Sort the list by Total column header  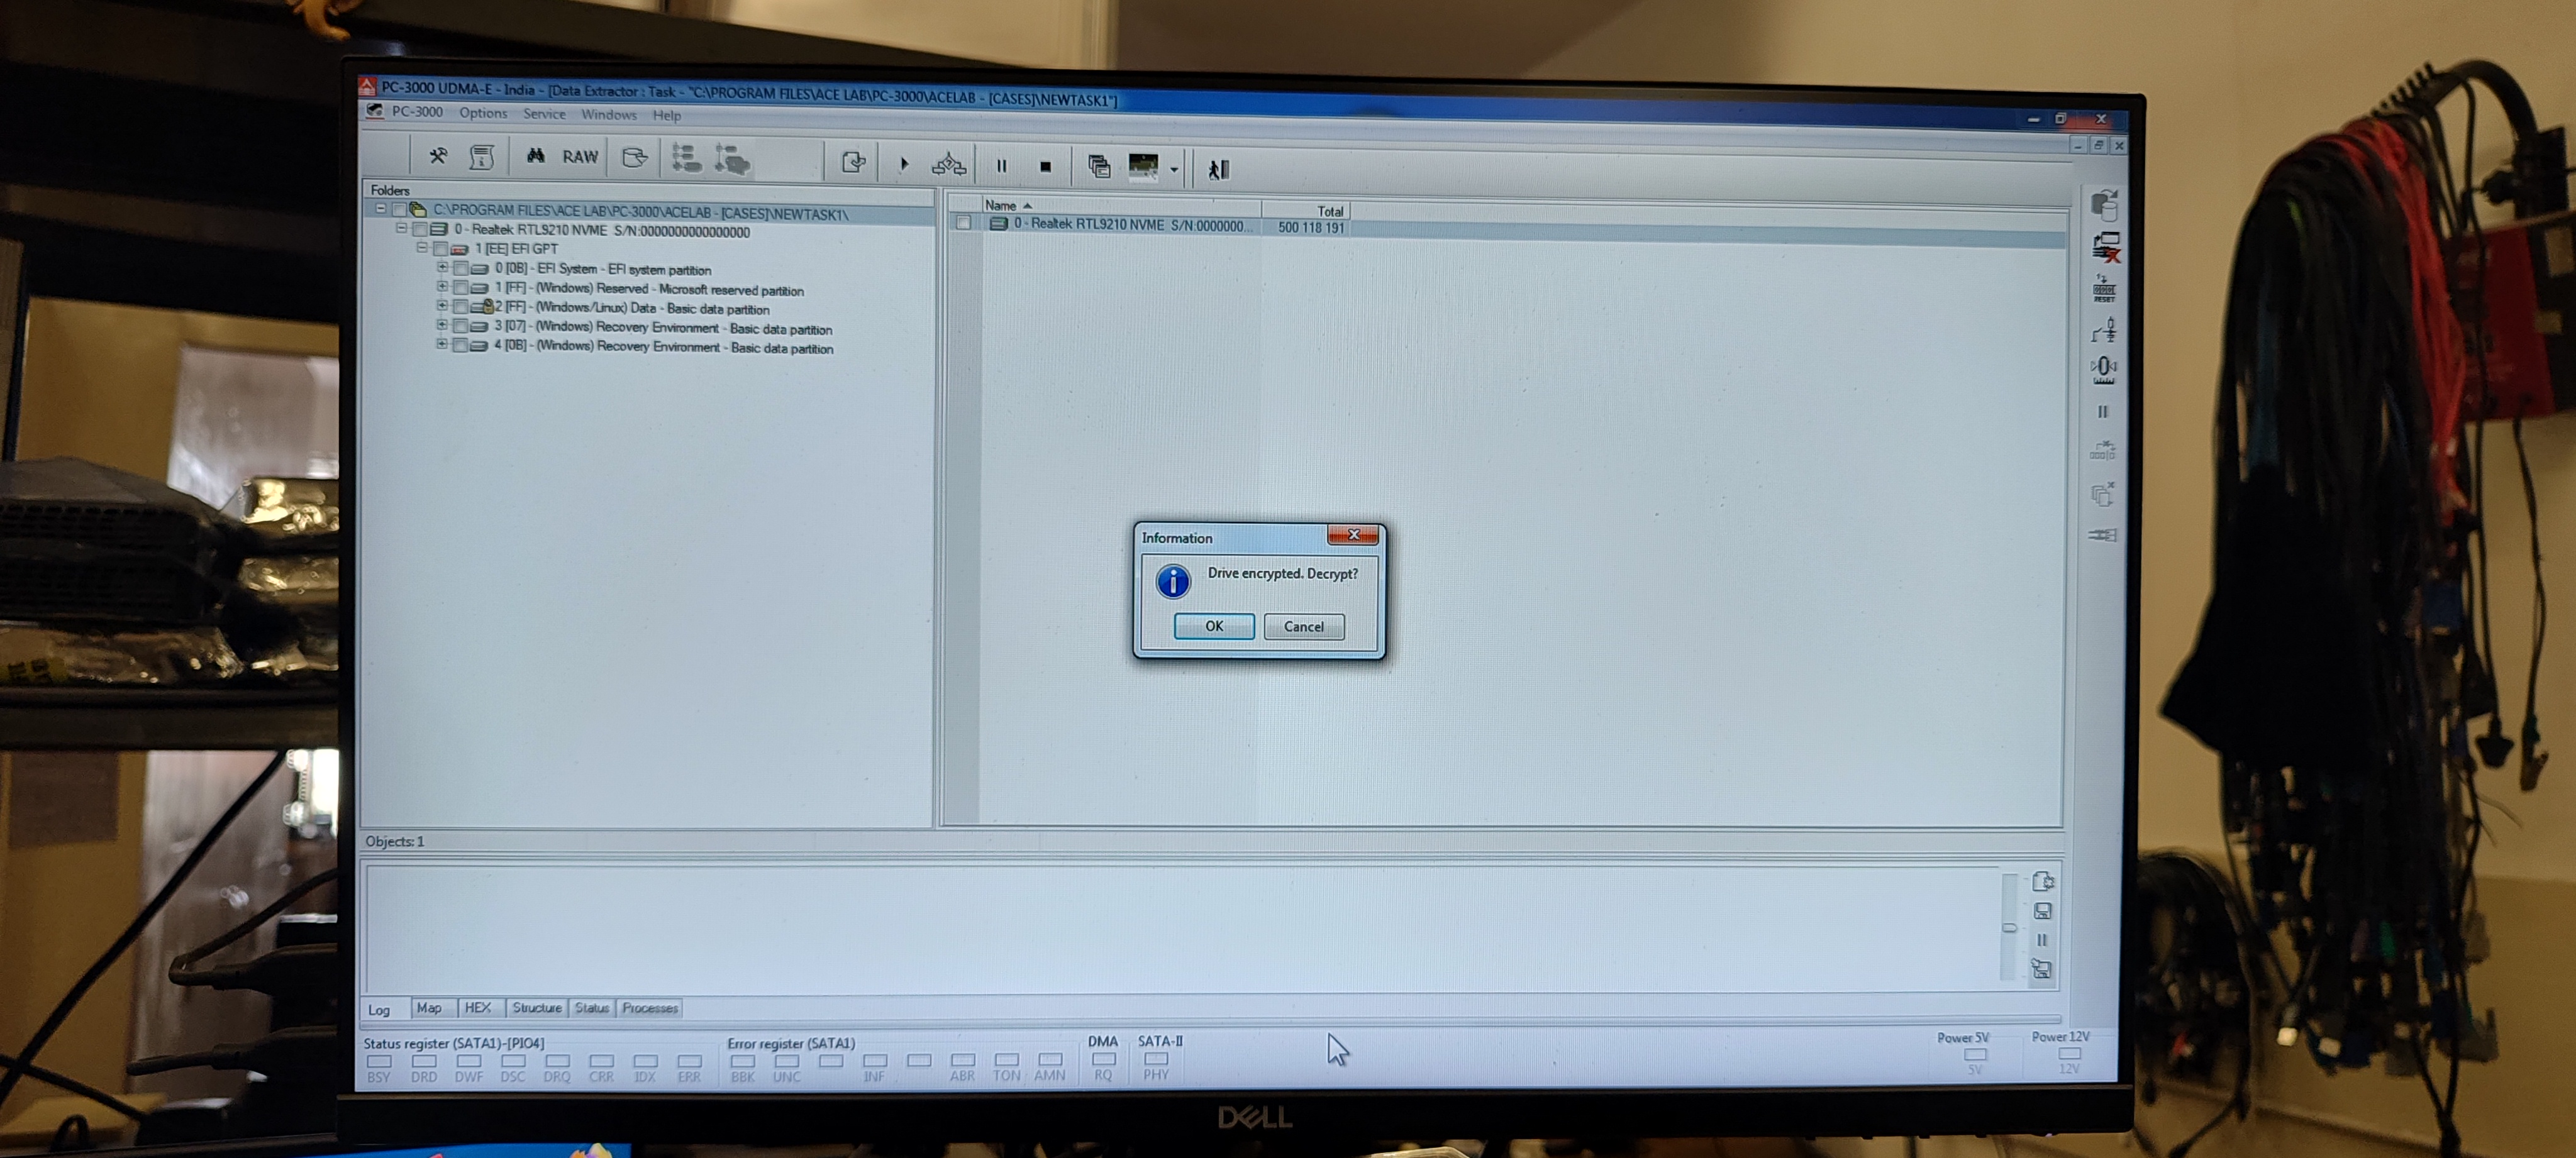(x=1307, y=211)
